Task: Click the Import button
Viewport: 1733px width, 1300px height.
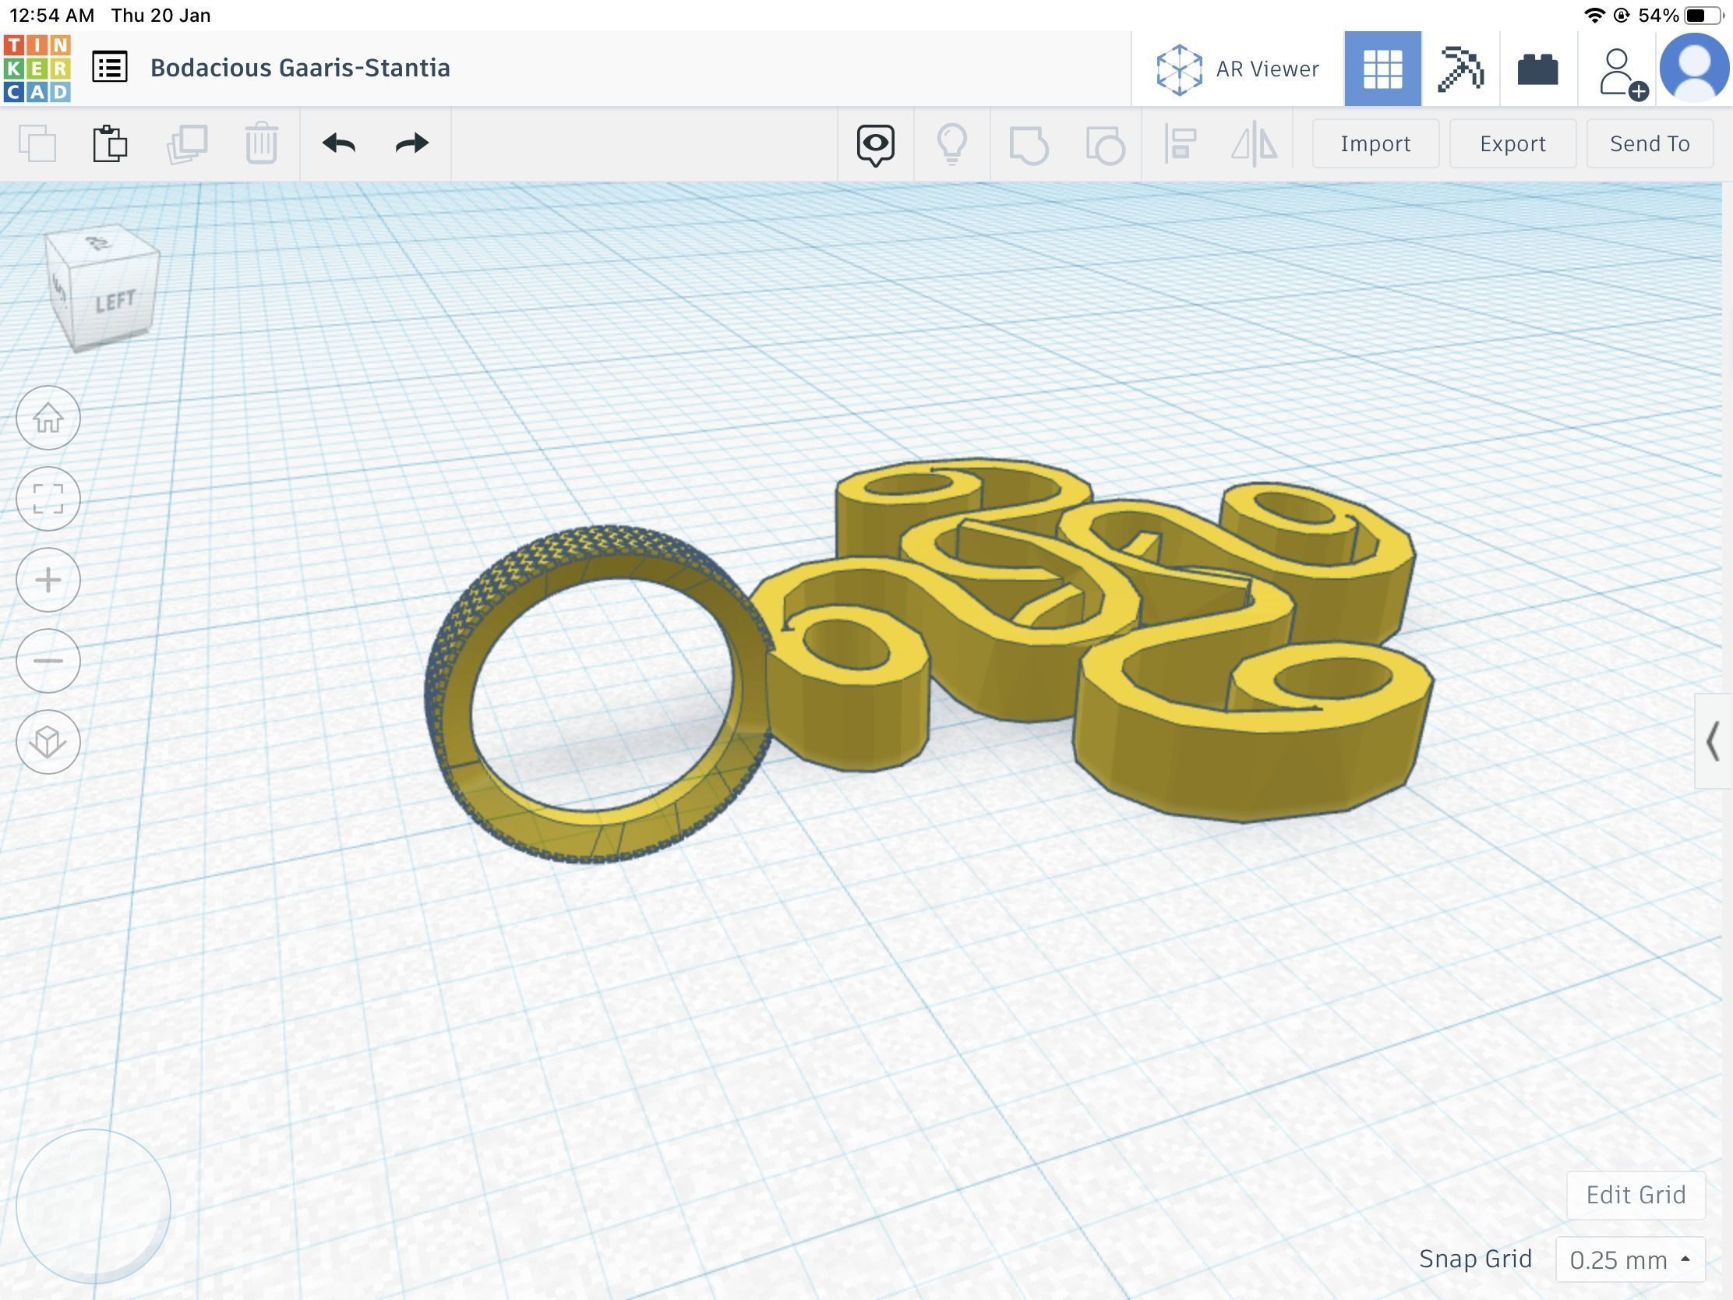Action: (x=1375, y=143)
